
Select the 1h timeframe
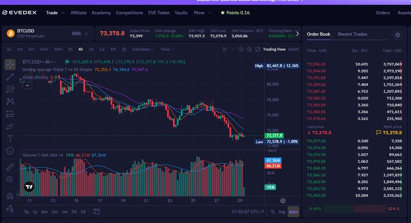[x=70, y=49]
